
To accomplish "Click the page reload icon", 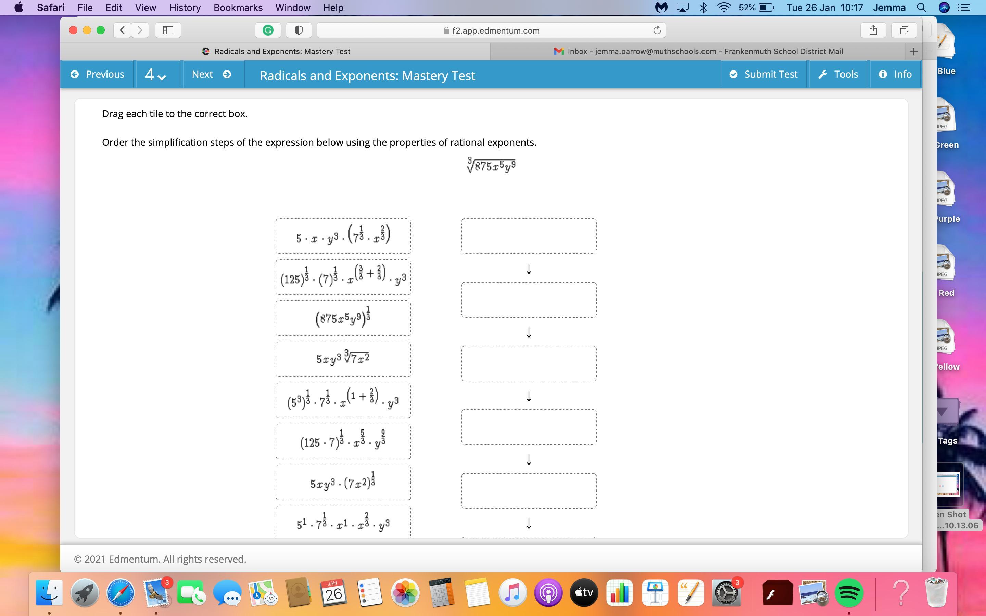I will pyautogui.click(x=657, y=30).
